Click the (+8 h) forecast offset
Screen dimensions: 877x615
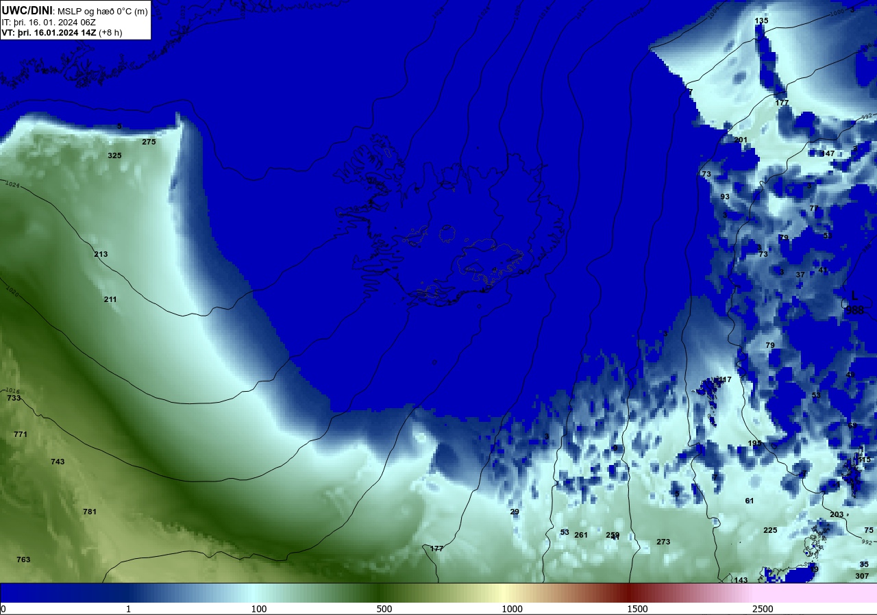(x=110, y=33)
